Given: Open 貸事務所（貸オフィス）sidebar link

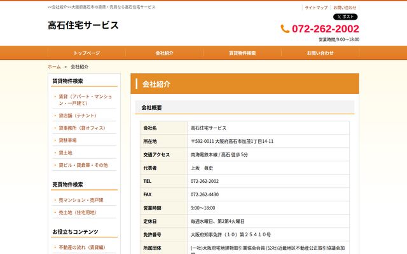Looking at the screenshot, I should click(82, 128).
